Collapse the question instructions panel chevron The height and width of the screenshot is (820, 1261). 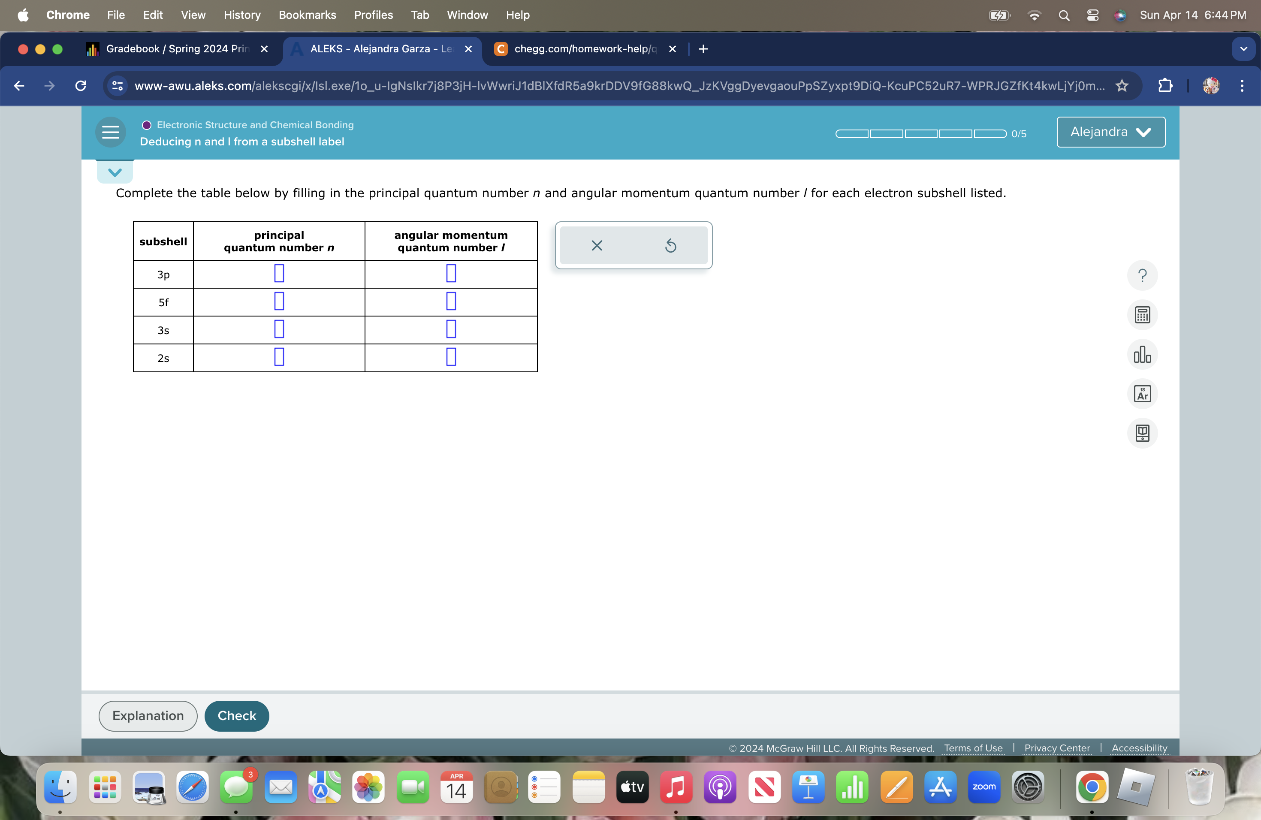tap(115, 172)
